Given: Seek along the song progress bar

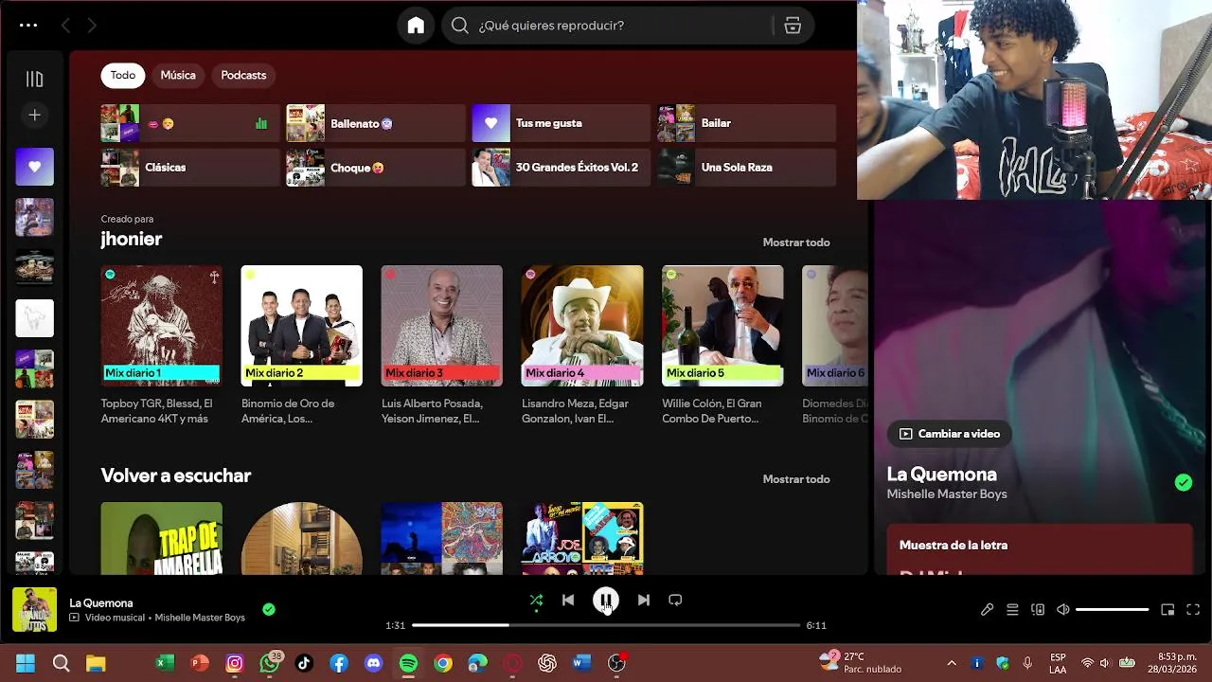Looking at the screenshot, I should click(606, 625).
